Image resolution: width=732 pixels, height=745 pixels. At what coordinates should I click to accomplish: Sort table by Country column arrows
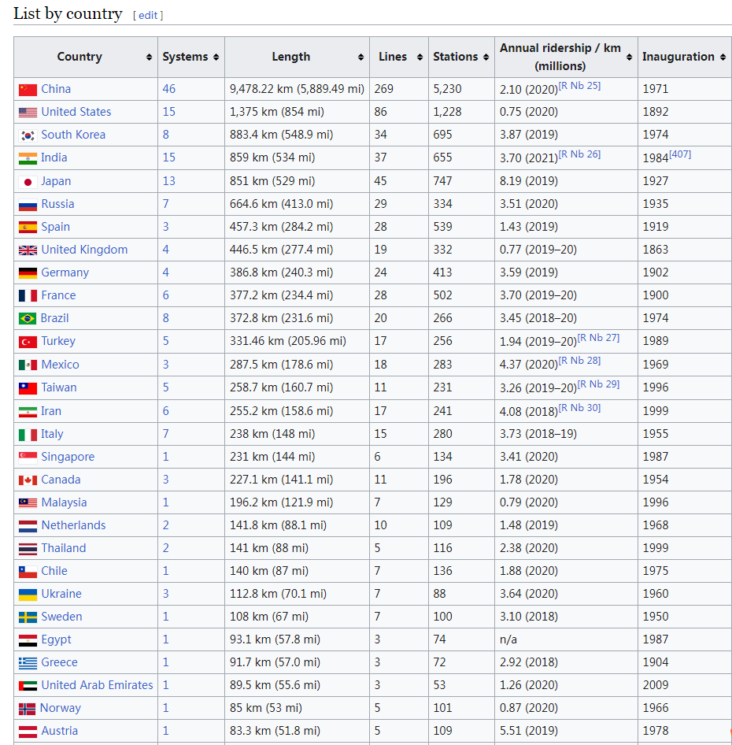pyautogui.click(x=150, y=57)
